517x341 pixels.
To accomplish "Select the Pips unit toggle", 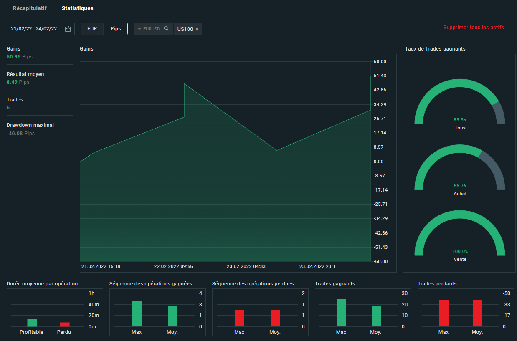I will coord(116,29).
